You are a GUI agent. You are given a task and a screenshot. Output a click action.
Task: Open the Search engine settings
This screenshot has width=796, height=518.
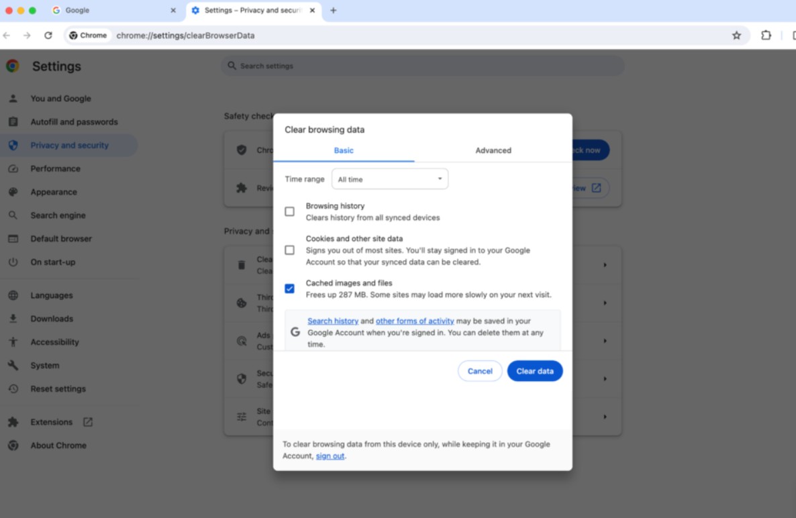(x=59, y=215)
